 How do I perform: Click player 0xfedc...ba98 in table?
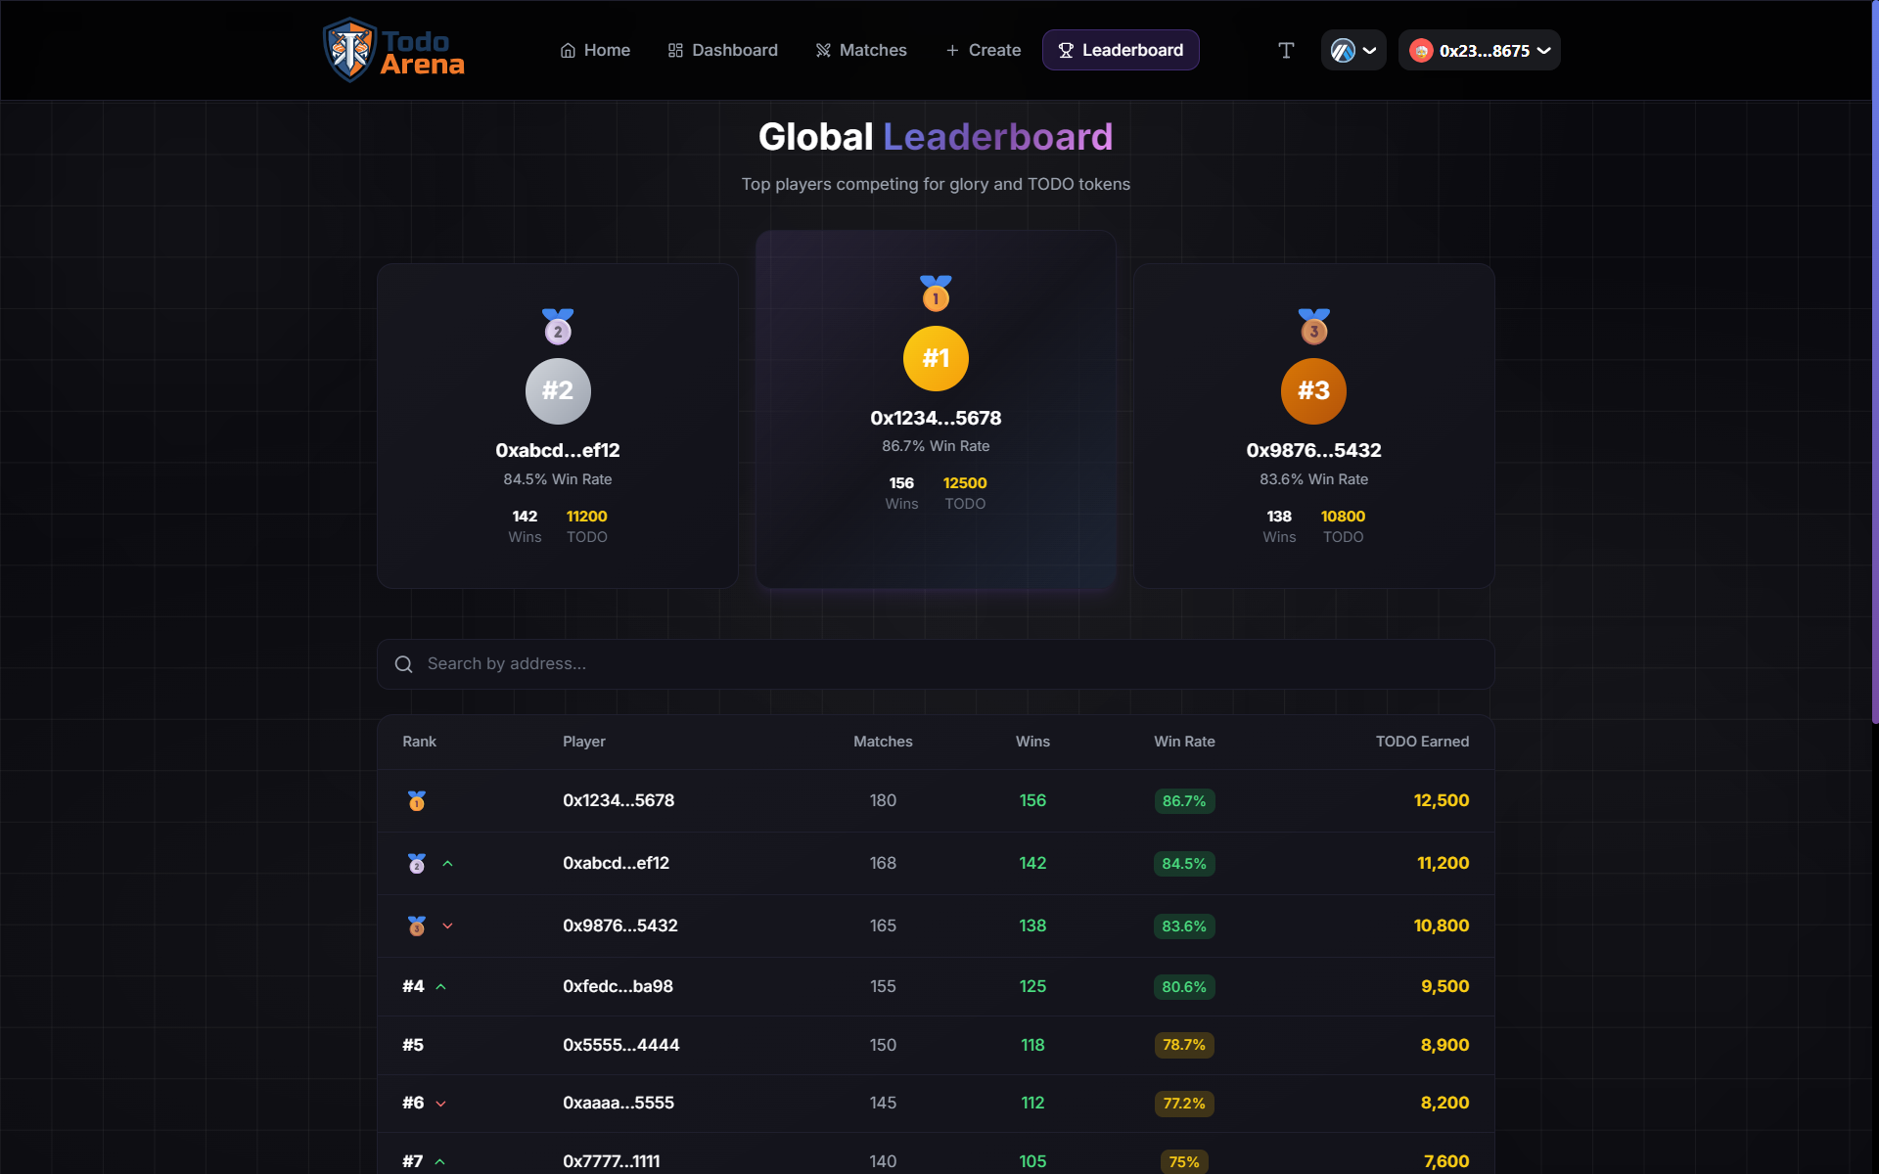[x=618, y=986]
